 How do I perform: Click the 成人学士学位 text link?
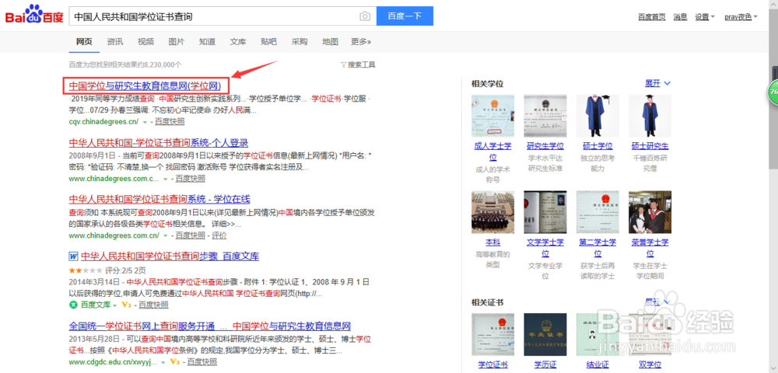pos(492,152)
